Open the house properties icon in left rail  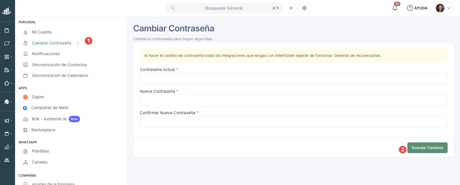click(7, 83)
